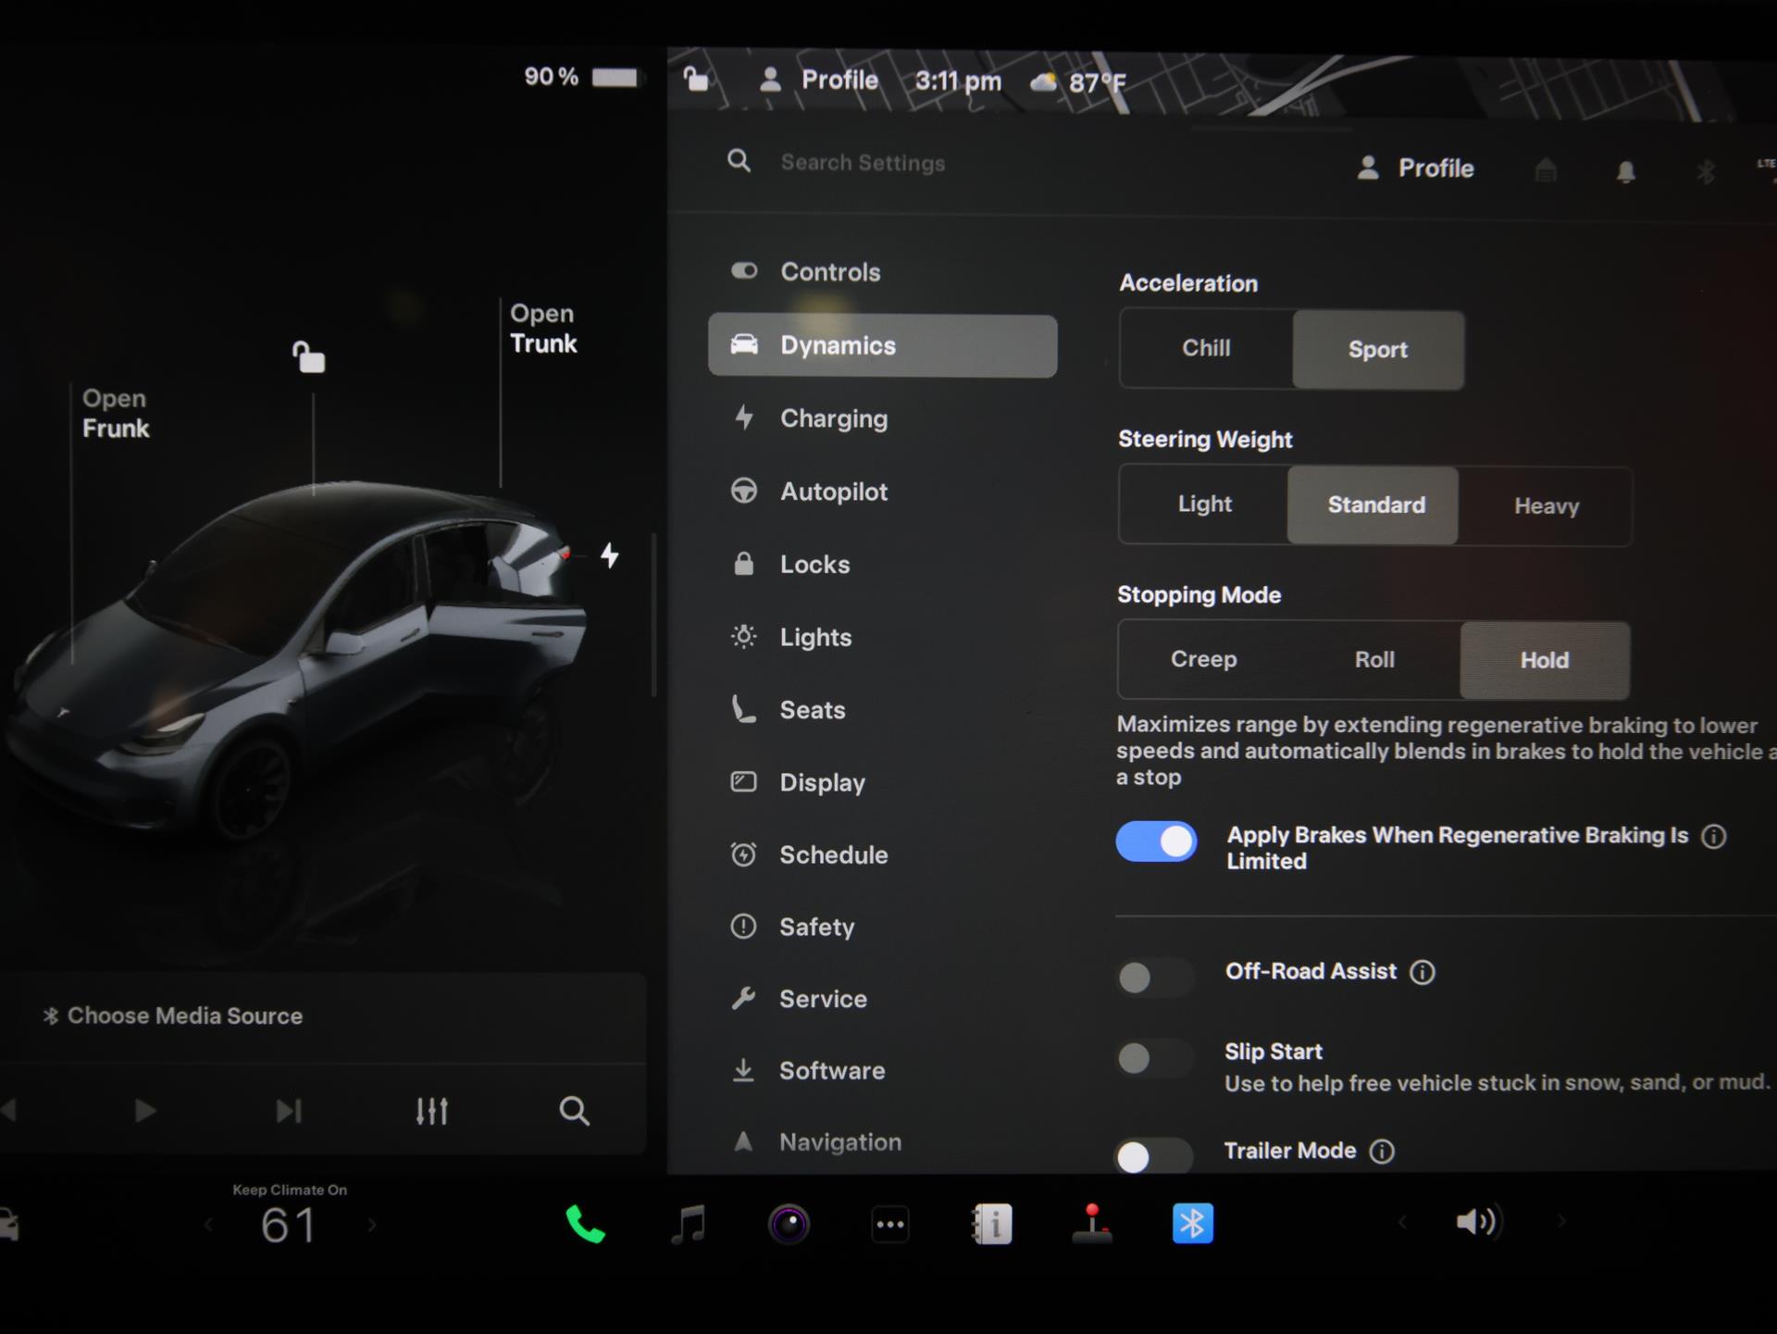This screenshot has width=1777, height=1334.
Task: Search media with the magnifier icon
Action: pyautogui.click(x=574, y=1110)
